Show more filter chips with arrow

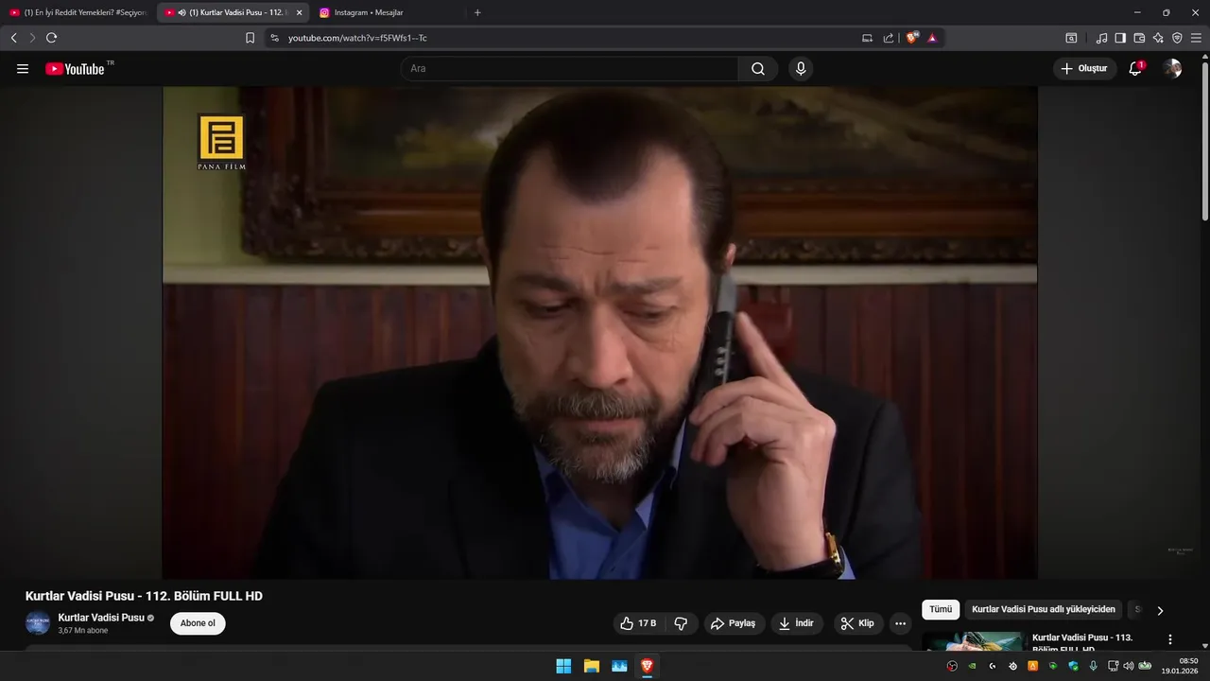[1160, 610]
